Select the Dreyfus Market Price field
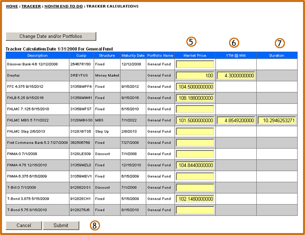This screenshot has height=235, width=305. coord(195,75)
